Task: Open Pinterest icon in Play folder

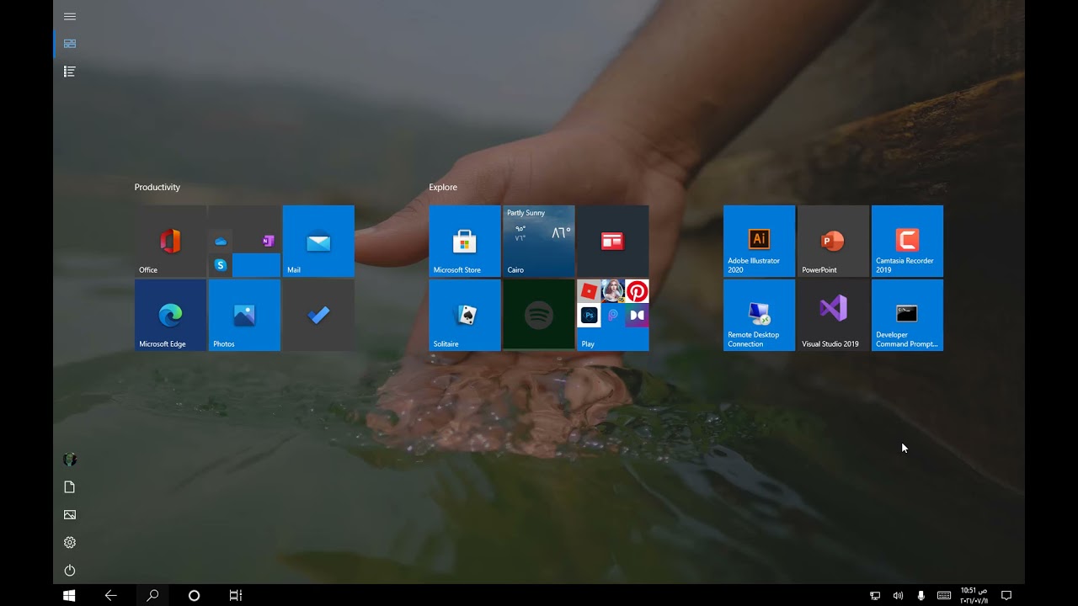Action: coord(638,291)
